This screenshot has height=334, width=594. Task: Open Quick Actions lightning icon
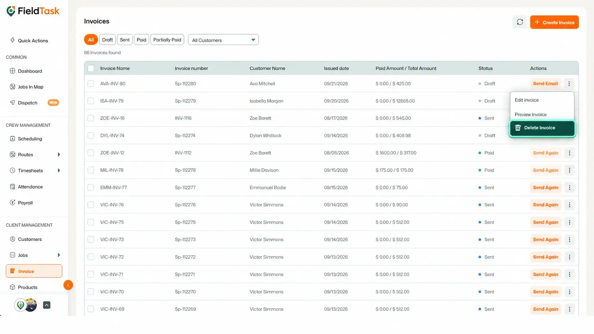click(x=12, y=40)
